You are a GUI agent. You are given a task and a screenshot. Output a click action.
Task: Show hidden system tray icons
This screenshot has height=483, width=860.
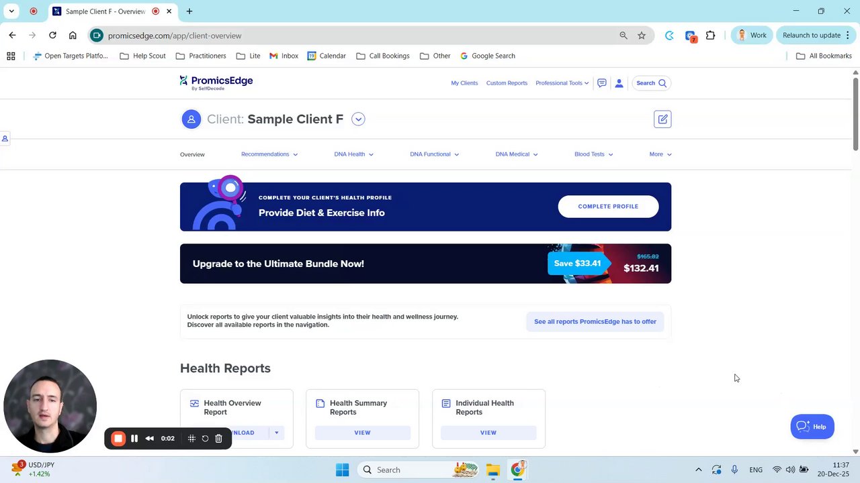[x=698, y=470]
